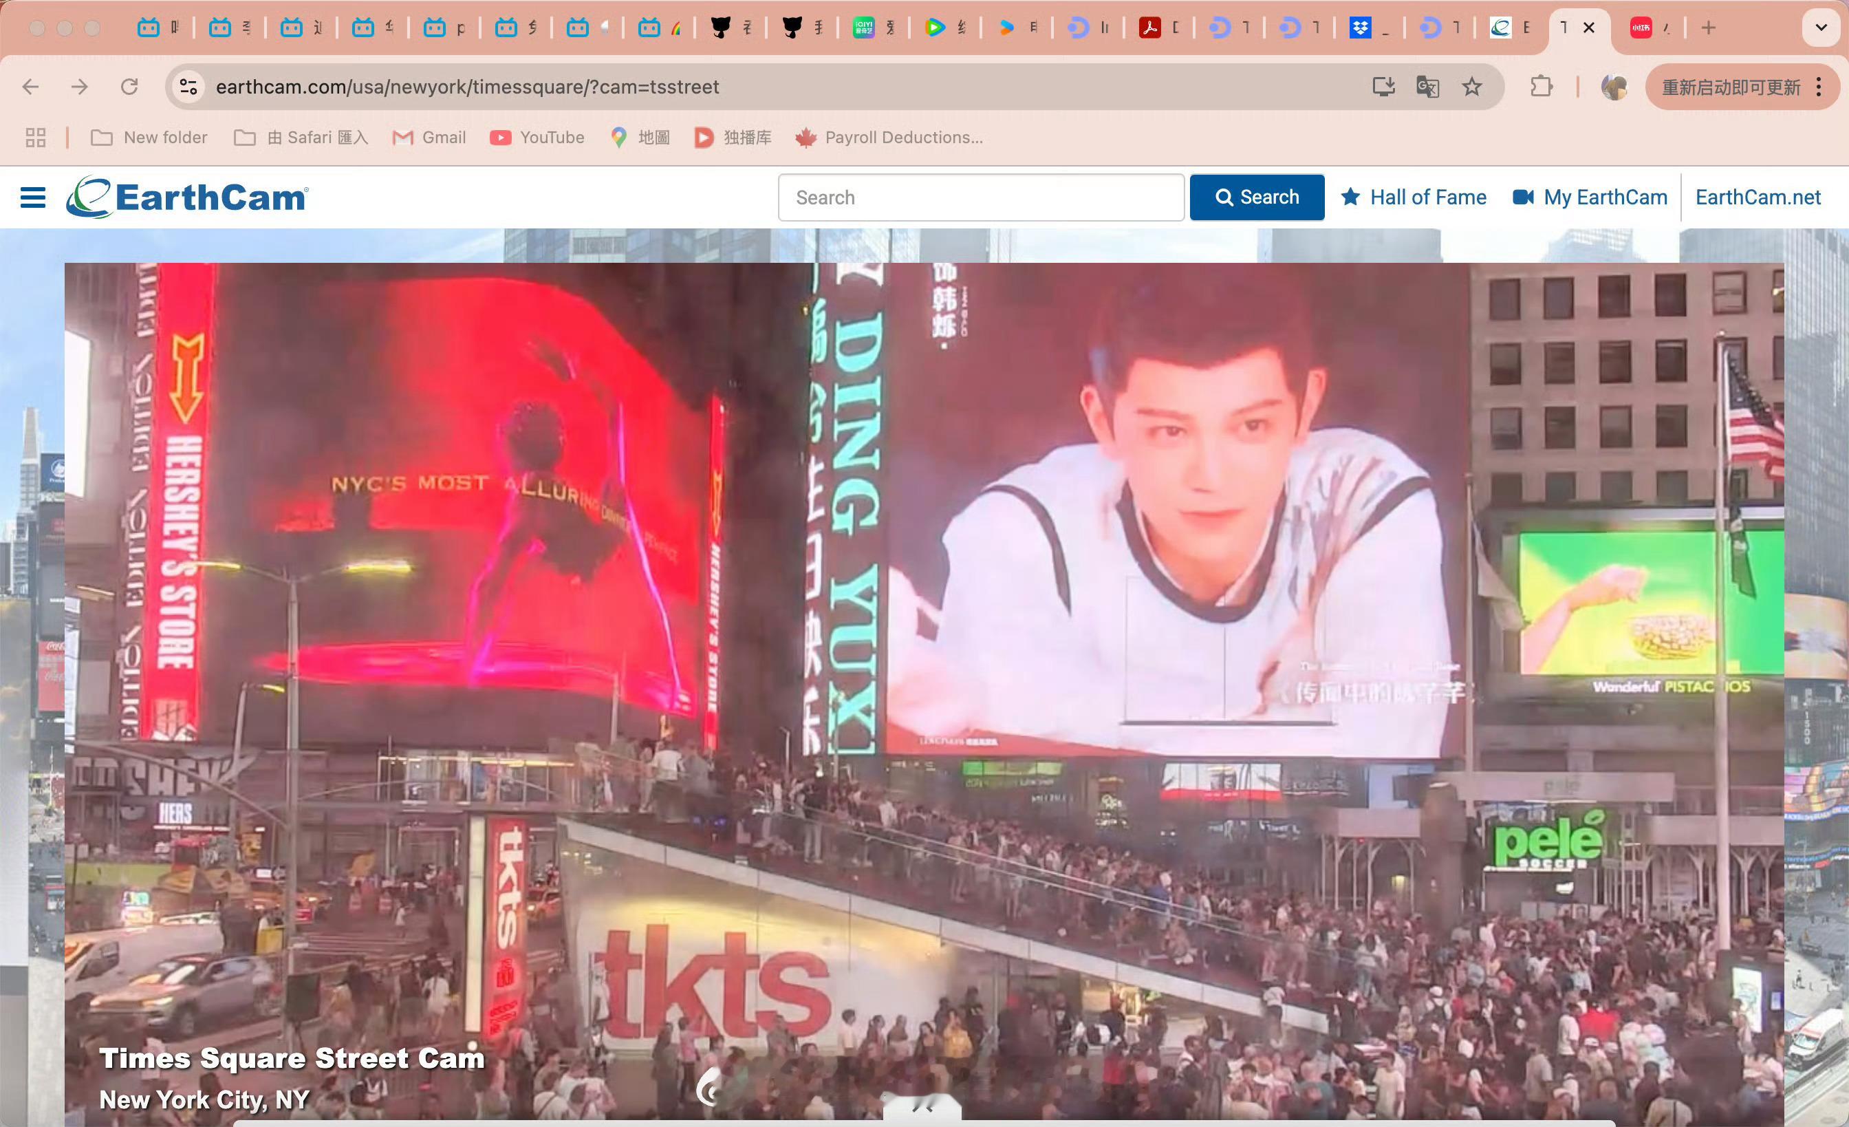Switch to the Tencent Video tab
The height and width of the screenshot is (1127, 1849).
pos(946,28)
